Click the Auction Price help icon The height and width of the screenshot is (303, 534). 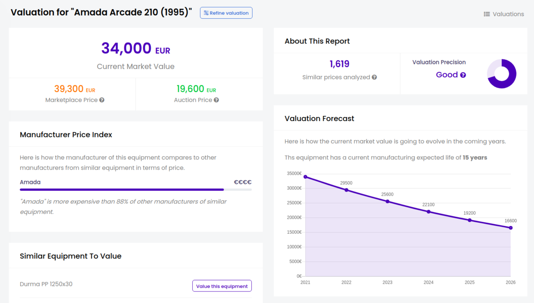click(x=216, y=100)
